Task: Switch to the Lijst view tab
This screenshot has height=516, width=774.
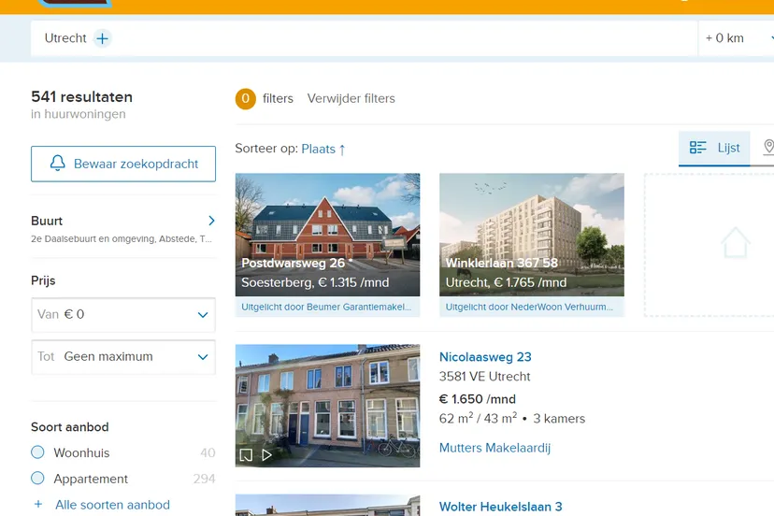Action: pos(715,148)
